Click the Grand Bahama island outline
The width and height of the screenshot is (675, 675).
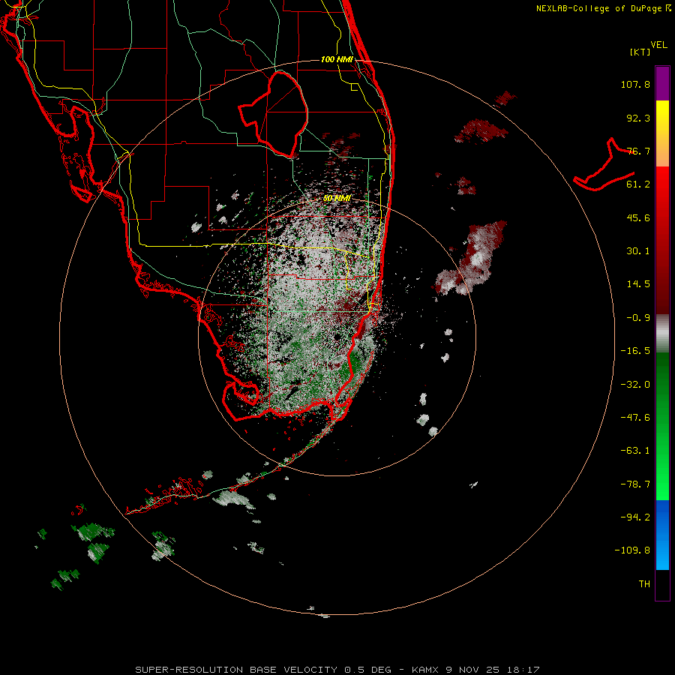coord(604,165)
